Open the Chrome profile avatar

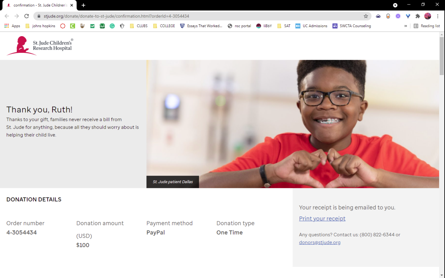click(x=428, y=16)
